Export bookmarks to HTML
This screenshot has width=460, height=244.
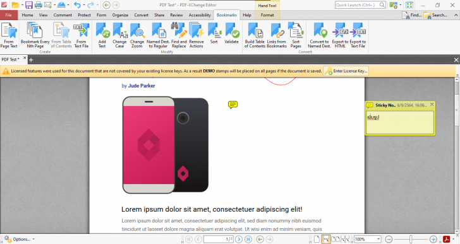[340, 35]
